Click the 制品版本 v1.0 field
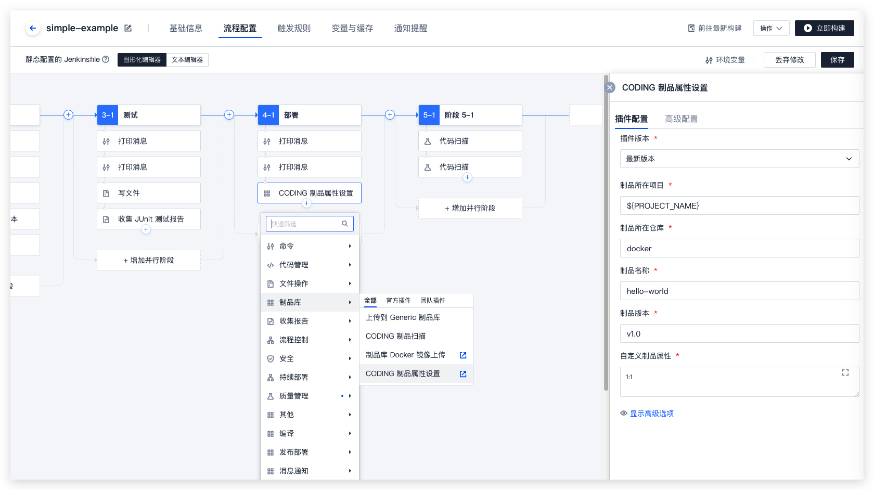This screenshot has width=874, height=490. [739, 333]
